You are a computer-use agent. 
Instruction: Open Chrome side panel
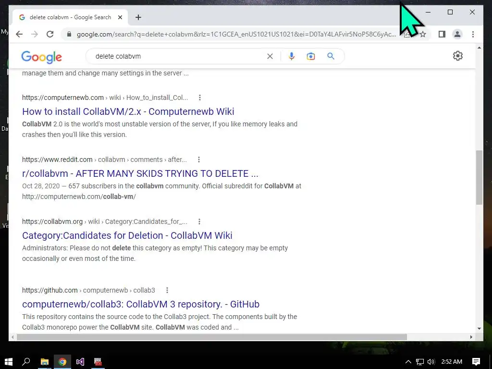click(442, 34)
